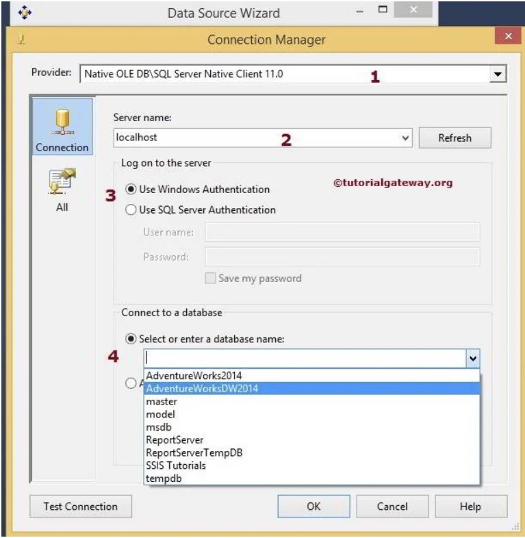Click the Refresh button
The image size is (525, 538).
pos(454,138)
